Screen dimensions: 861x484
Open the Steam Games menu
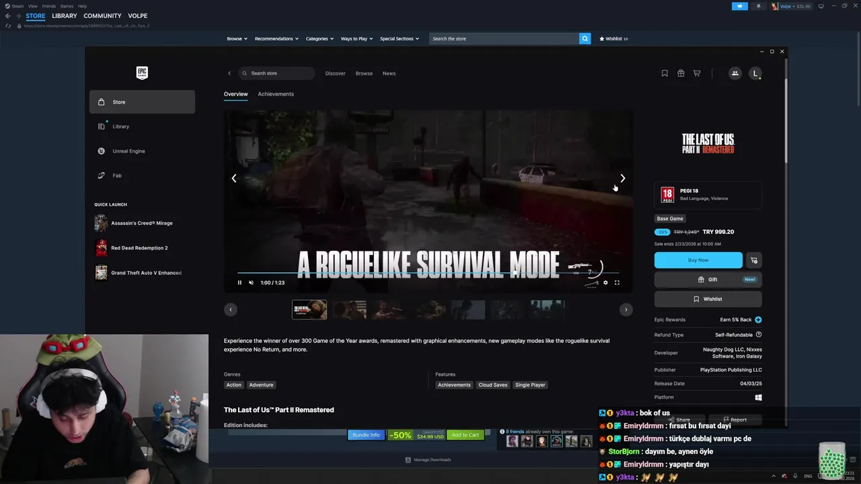pyautogui.click(x=67, y=6)
